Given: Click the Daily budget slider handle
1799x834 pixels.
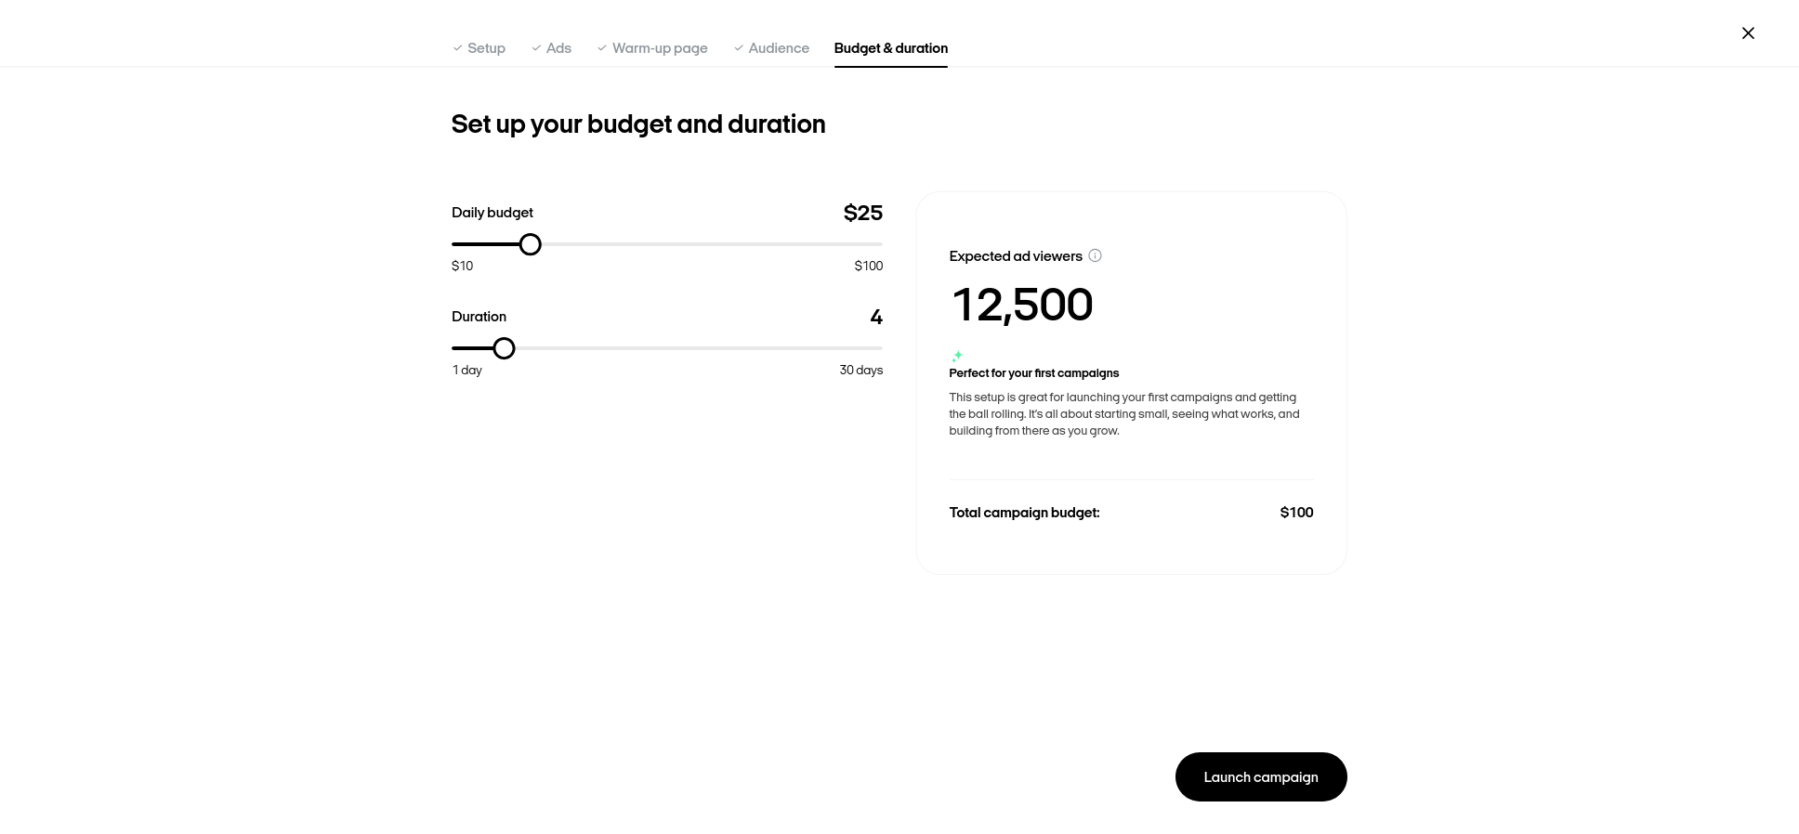Looking at the screenshot, I should click(x=530, y=244).
